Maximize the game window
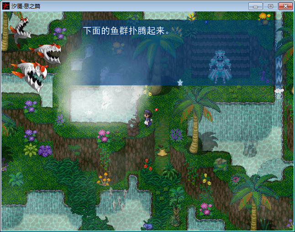Image resolution: width=295 pixels, height=232 pixels. [270, 6]
